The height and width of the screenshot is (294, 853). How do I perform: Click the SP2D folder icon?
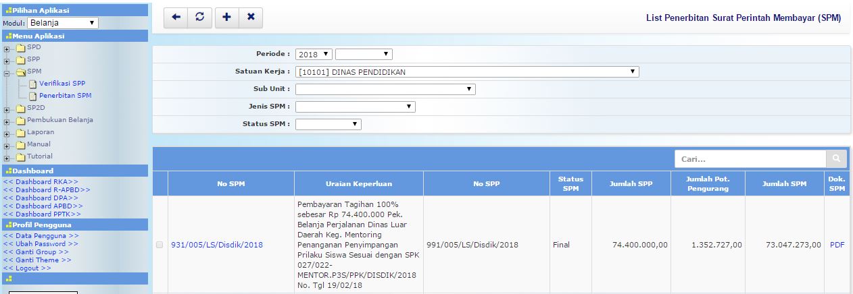(20, 108)
